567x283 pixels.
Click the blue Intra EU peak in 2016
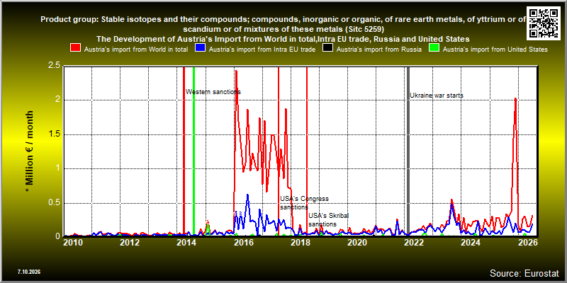click(x=247, y=195)
